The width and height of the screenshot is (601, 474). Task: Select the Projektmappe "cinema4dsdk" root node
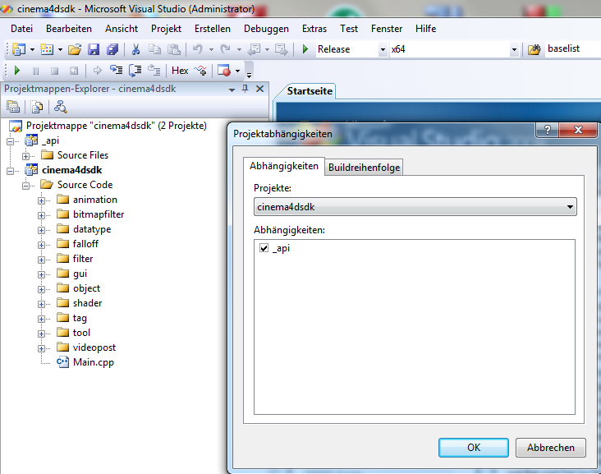pyautogui.click(x=116, y=126)
